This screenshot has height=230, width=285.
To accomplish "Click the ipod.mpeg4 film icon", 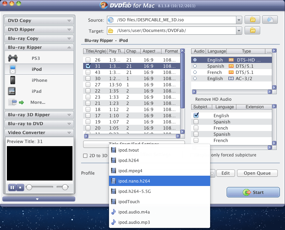I will tap(114, 171).
